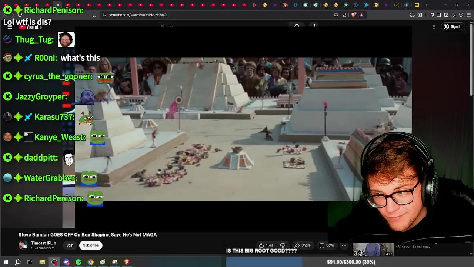Click the YouTube logo
This screenshot has height=267, width=474.
pos(30,27)
